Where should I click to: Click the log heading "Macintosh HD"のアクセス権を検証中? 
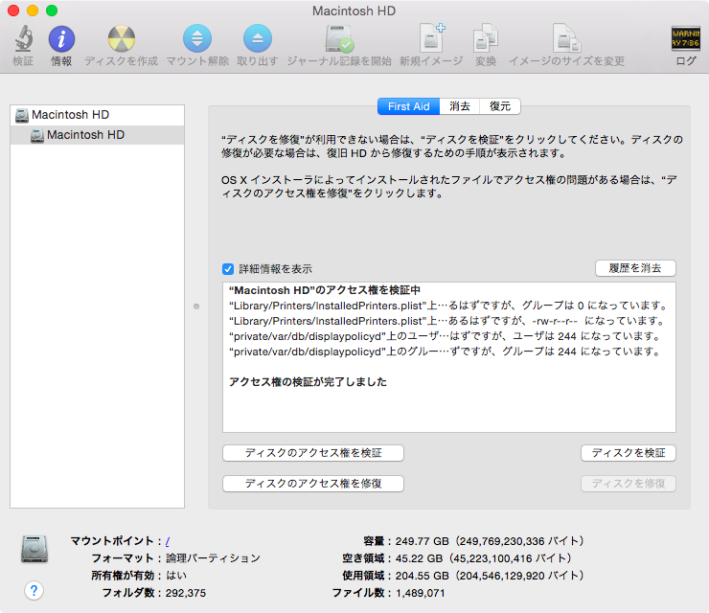[325, 290]
